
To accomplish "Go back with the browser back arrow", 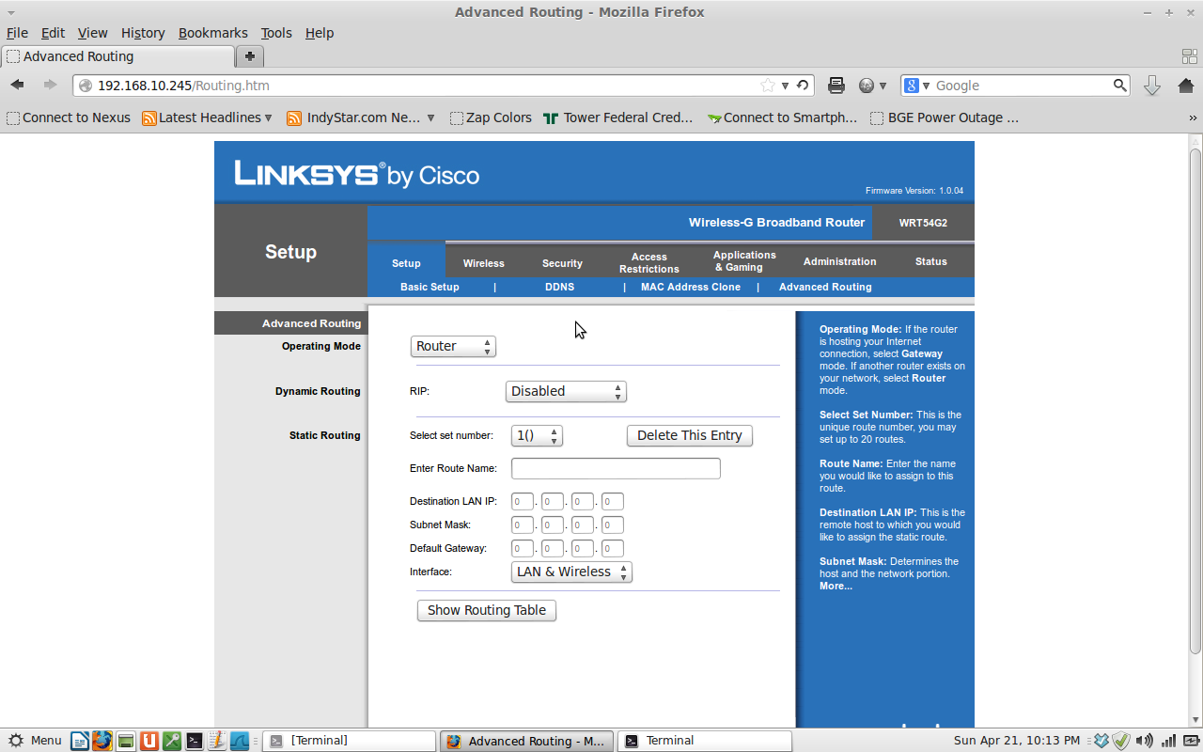I will click(17, 86).
